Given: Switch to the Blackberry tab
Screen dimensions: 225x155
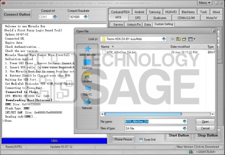Looking at the screenshot, I should [188, 12].
